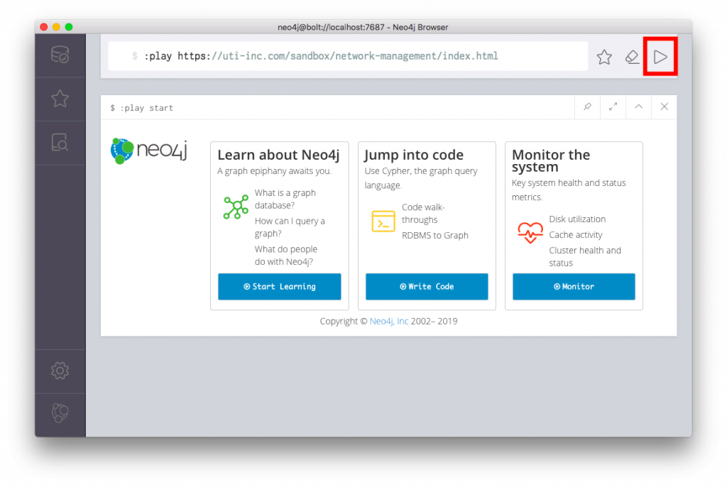Pin the play start frame
Viewport: 727px width, 487px height.
coord(587,106)
